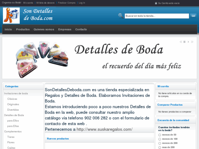
Task: Open the Contacto page
Action: pyautogui.click(x=81, y=30)
